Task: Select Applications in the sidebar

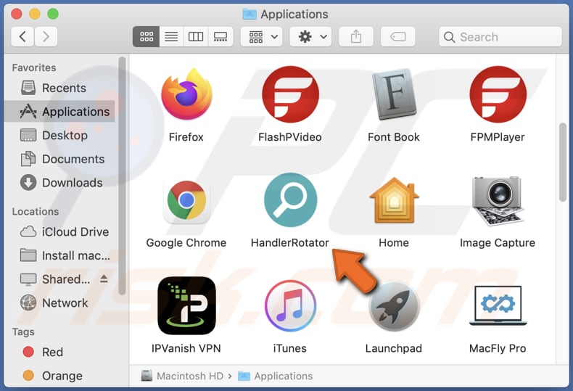Action: tap(60, 112)
